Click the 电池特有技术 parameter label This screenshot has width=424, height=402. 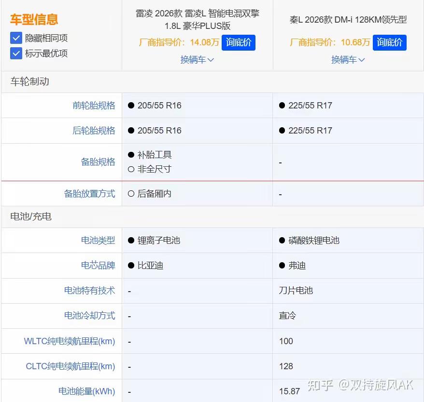89,290
